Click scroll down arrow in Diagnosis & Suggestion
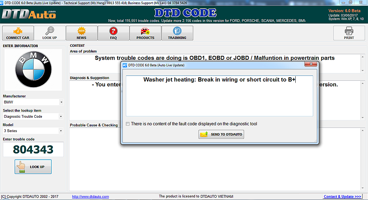This screenshot has height=200, width=368. (x=363, y=118)
